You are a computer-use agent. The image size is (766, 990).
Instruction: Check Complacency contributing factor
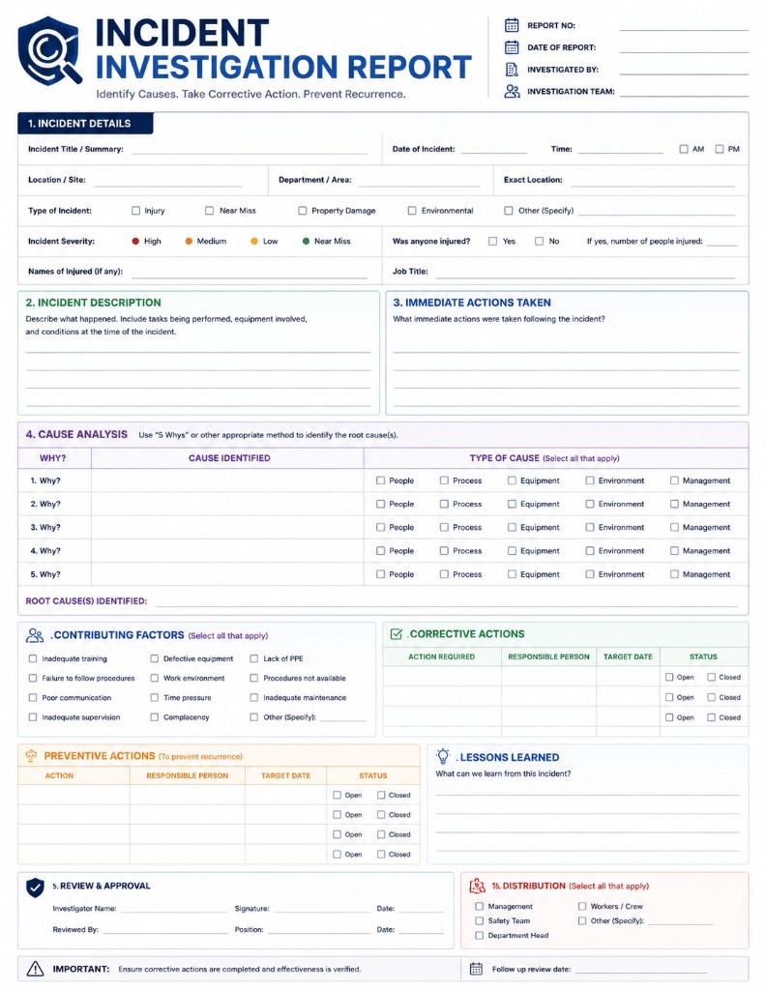pyautogui.click(x=154, y=717)
